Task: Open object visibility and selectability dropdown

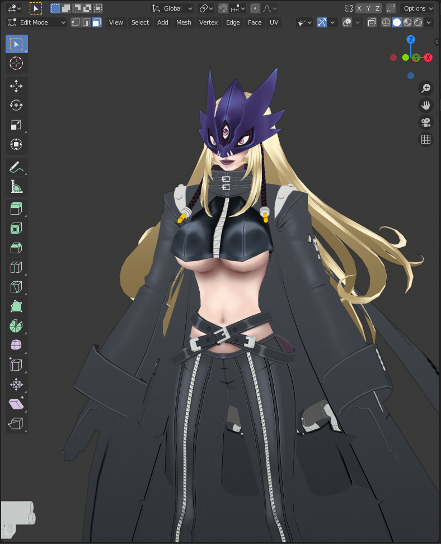Action: 304,22
